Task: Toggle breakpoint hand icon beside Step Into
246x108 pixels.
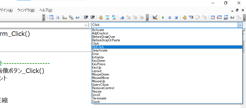Action: (184, 17)
